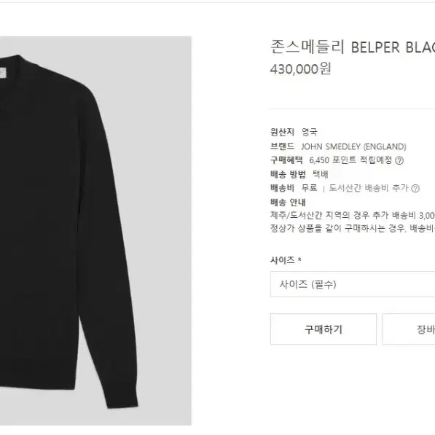Click the 6,450 포인트 적립예정 text

350,160
